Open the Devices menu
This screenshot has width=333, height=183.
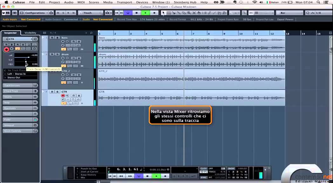click(x=142, y=2)
